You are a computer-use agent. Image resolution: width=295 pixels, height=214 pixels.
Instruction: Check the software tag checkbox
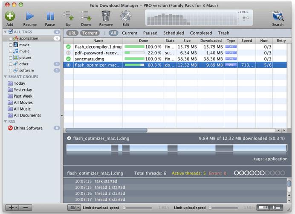click(x=11, y=71)
